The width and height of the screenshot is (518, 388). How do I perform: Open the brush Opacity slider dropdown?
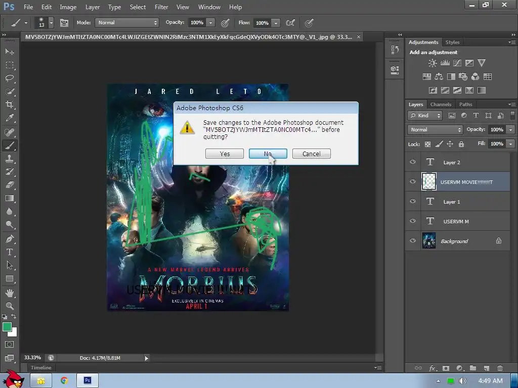click(x=211, y=22)
